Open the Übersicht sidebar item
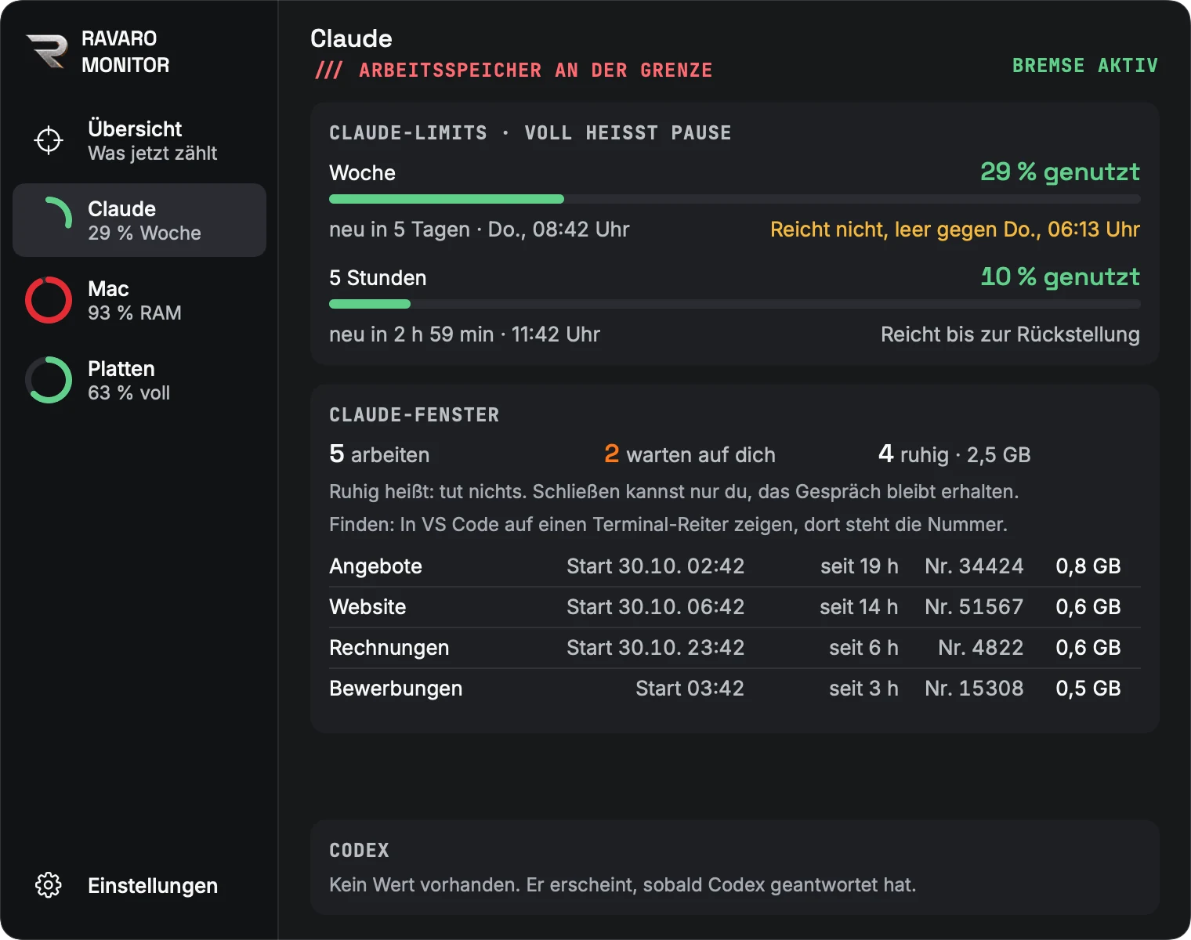1191x940 pixels. tap(139, 141)
